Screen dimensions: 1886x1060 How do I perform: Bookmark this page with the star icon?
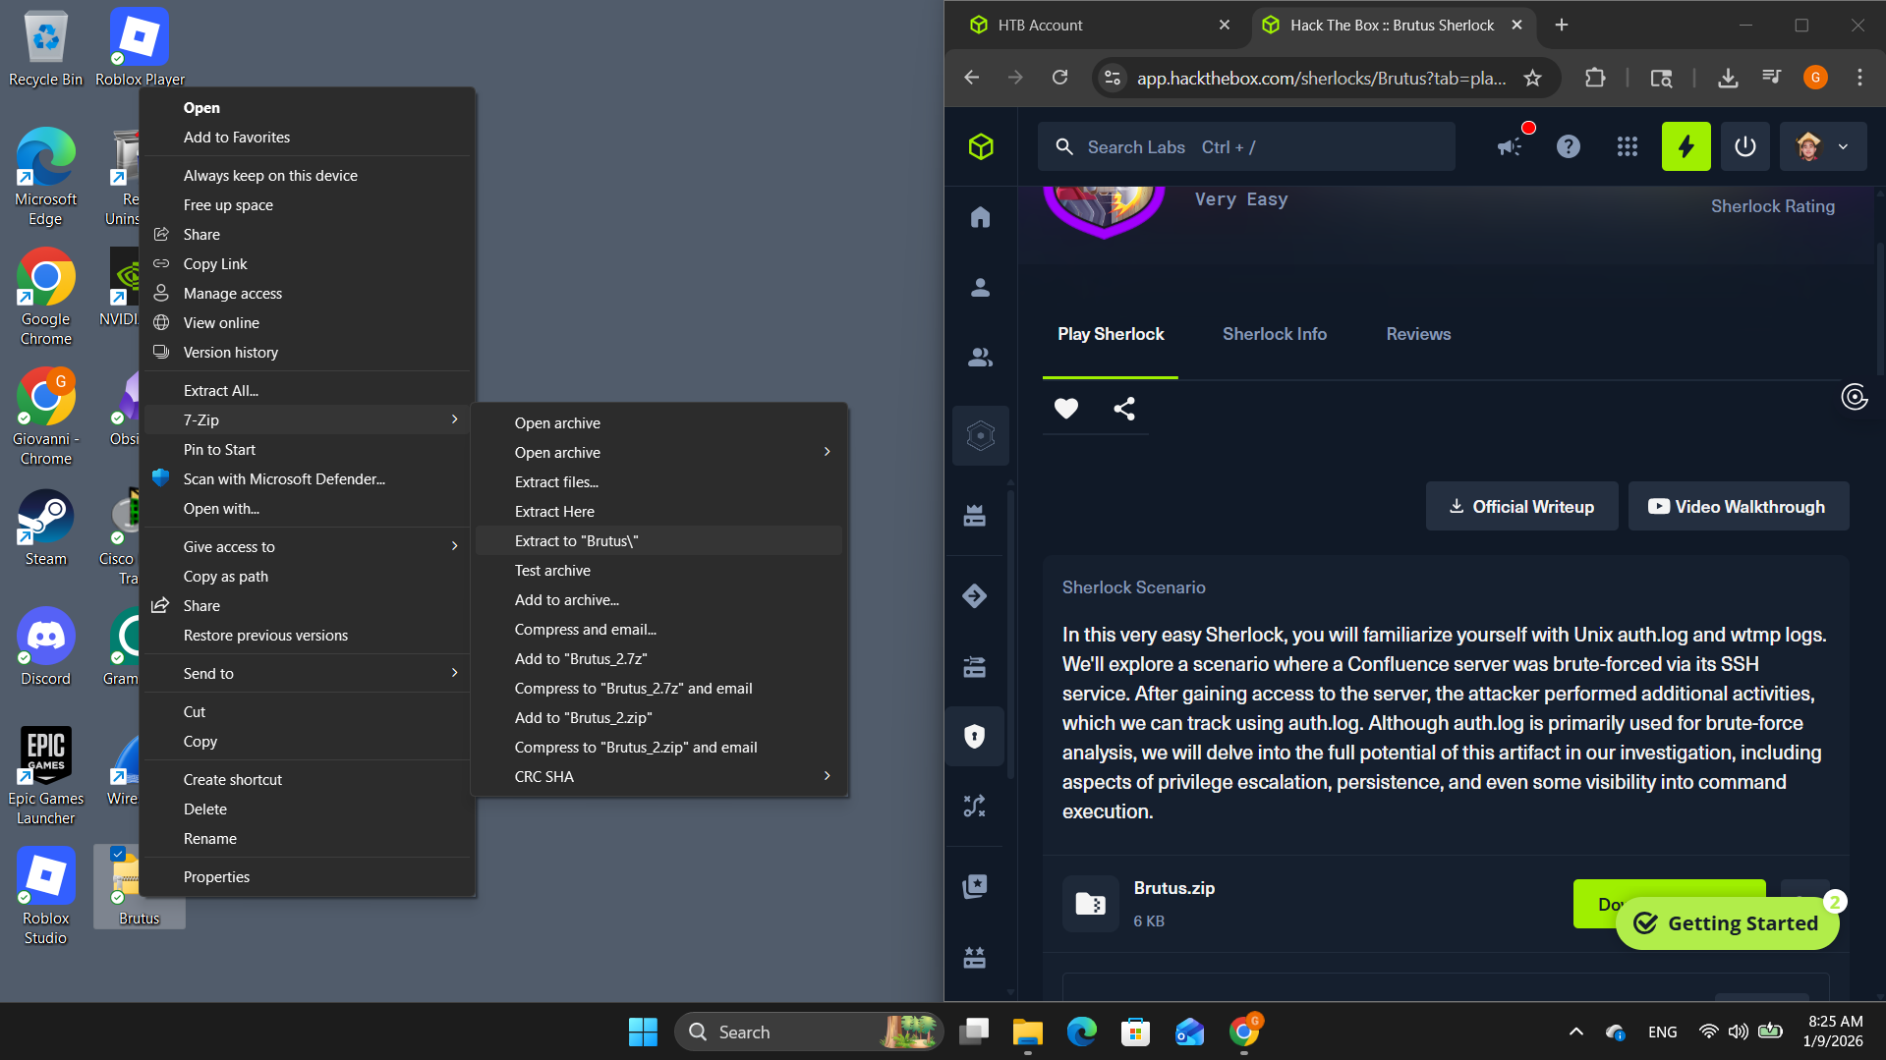[x=1532, y=78]
